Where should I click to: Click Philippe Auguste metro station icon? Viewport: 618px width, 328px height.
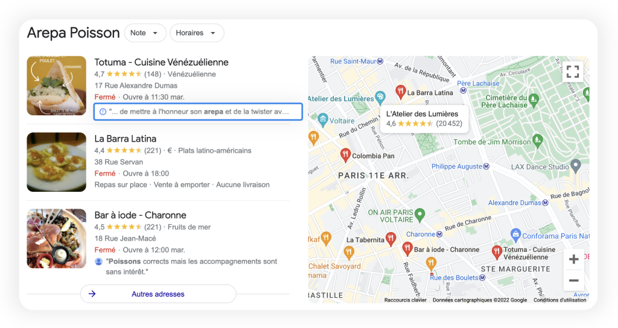tap(486, 166)
